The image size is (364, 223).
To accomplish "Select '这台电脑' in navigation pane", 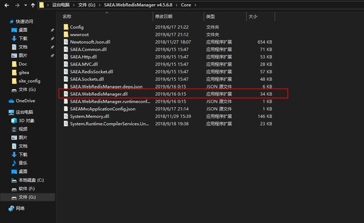I will [x=24, y=112].
